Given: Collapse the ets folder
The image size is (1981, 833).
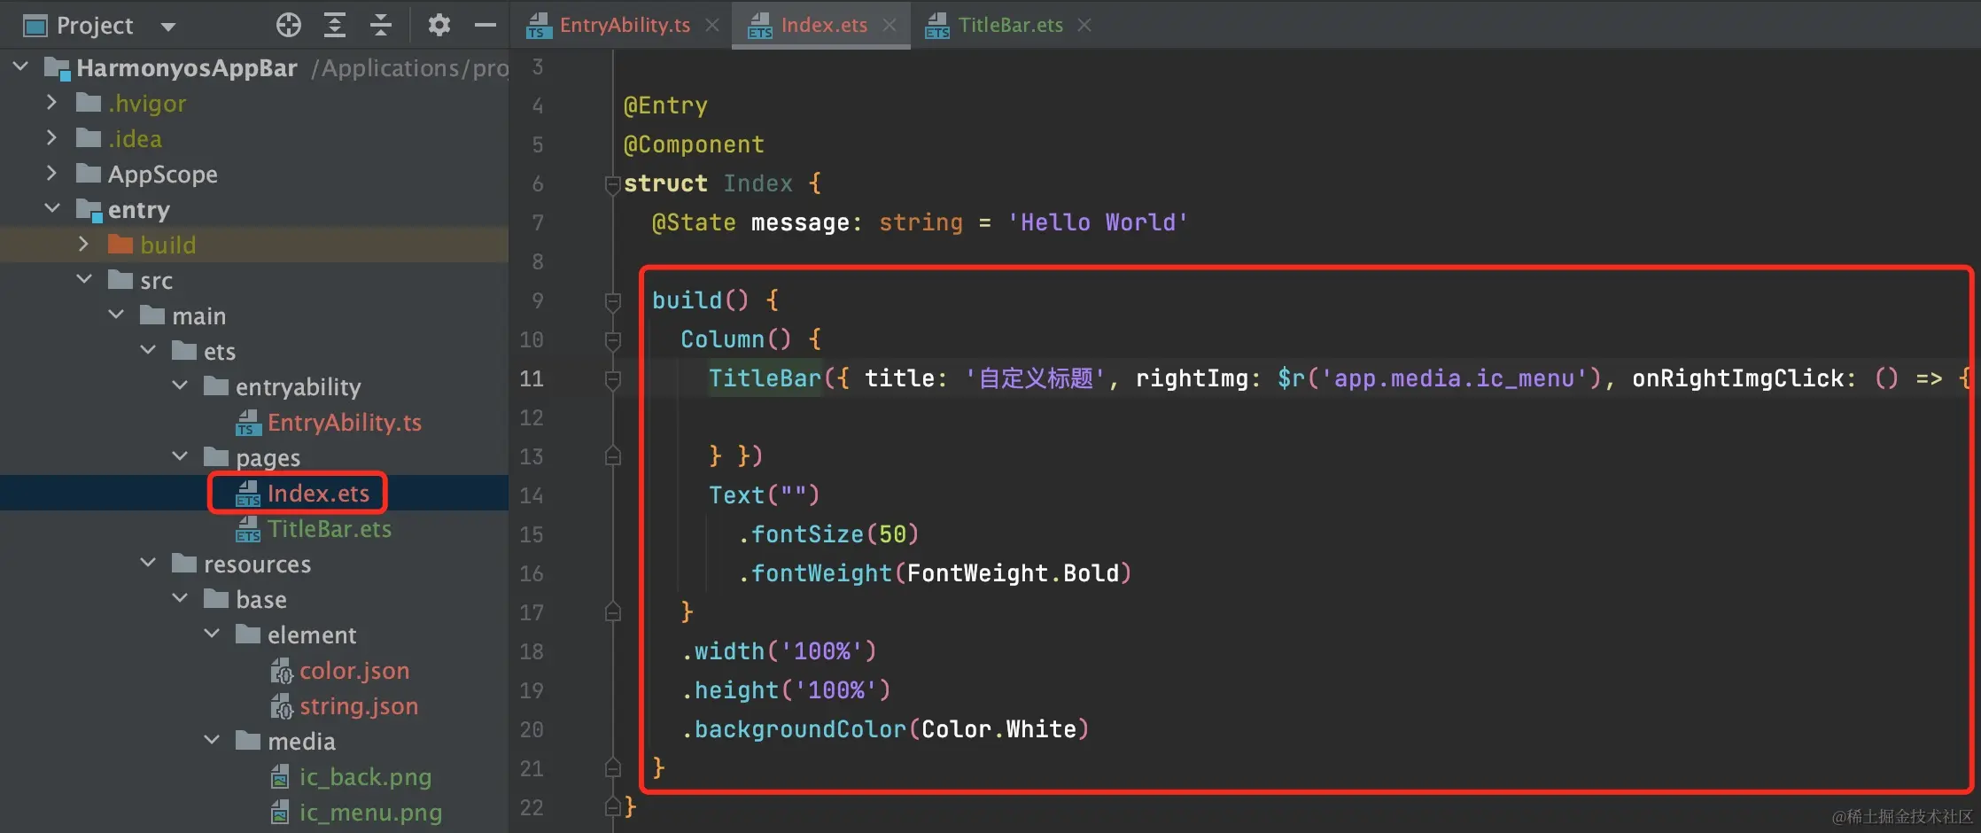Looking at the screenshot, I should (x=148, y=350).
